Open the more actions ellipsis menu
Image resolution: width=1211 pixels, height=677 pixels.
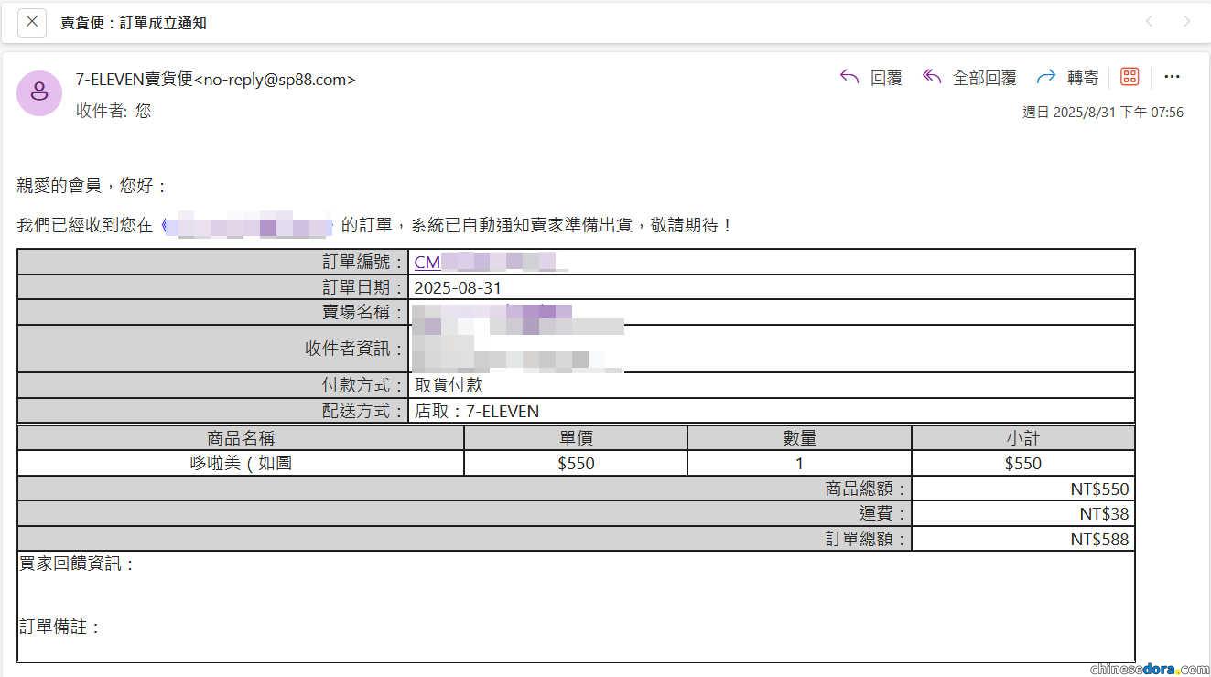tap(1172, 77)
